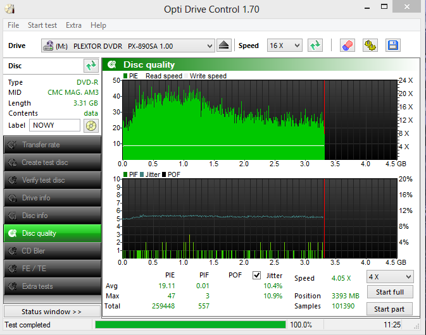Click the Samples value 101390
Screen dimensions: 426x335
(x=343, y=307)
